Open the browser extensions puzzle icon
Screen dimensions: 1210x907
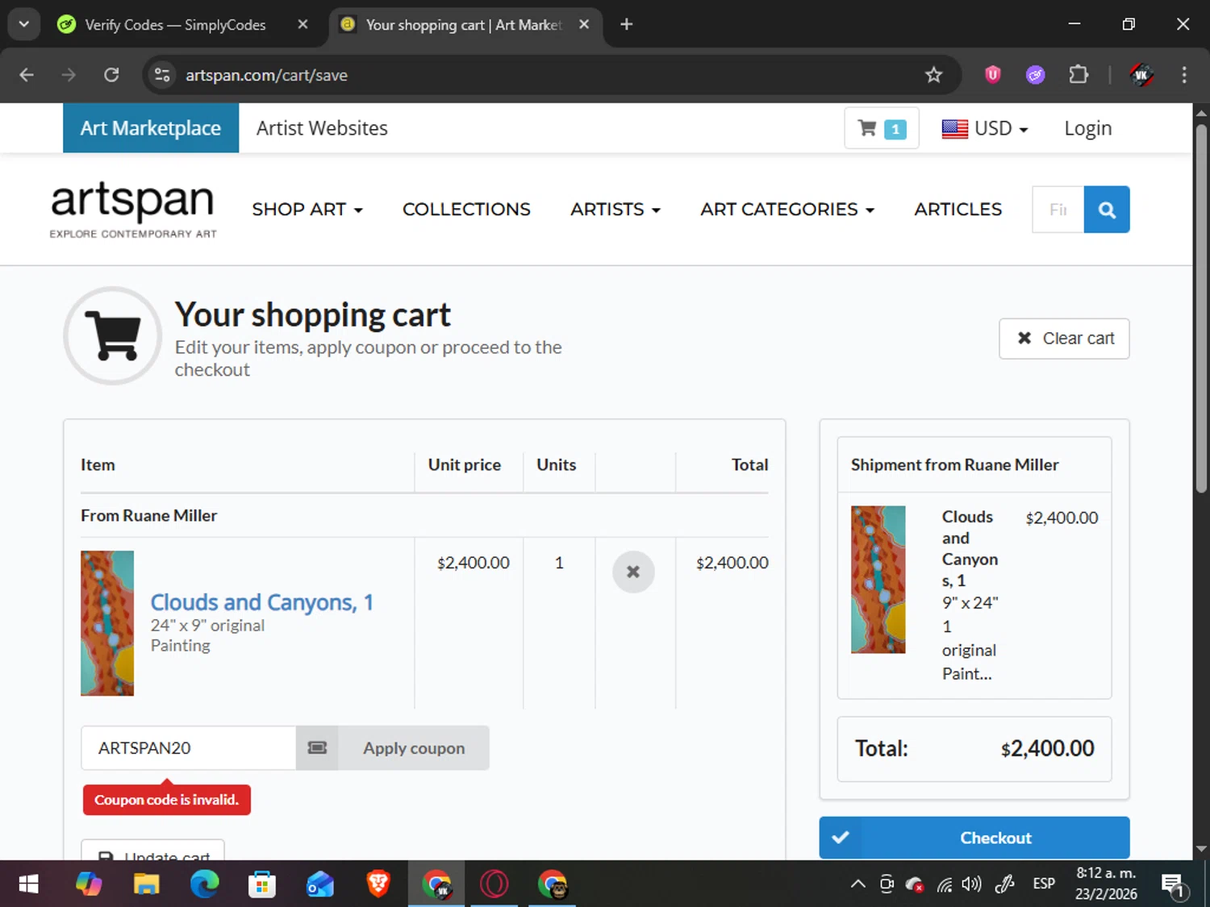click(1079, 75)
